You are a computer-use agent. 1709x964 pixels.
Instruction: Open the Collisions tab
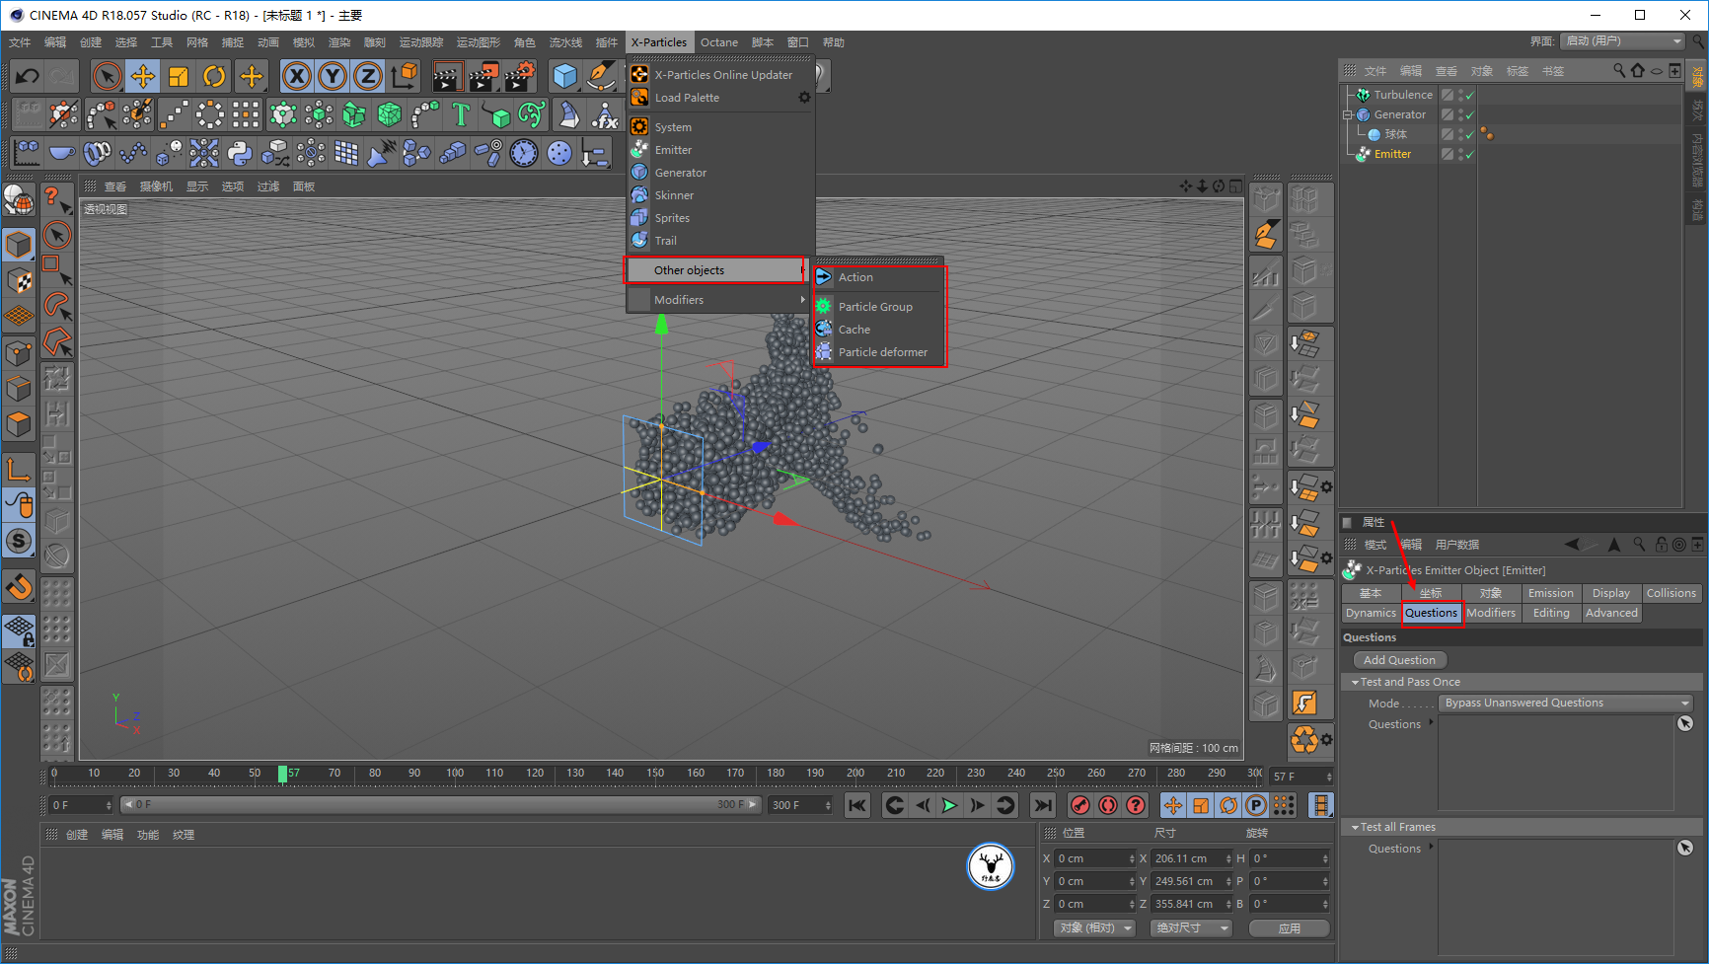tap(1672, 593)
